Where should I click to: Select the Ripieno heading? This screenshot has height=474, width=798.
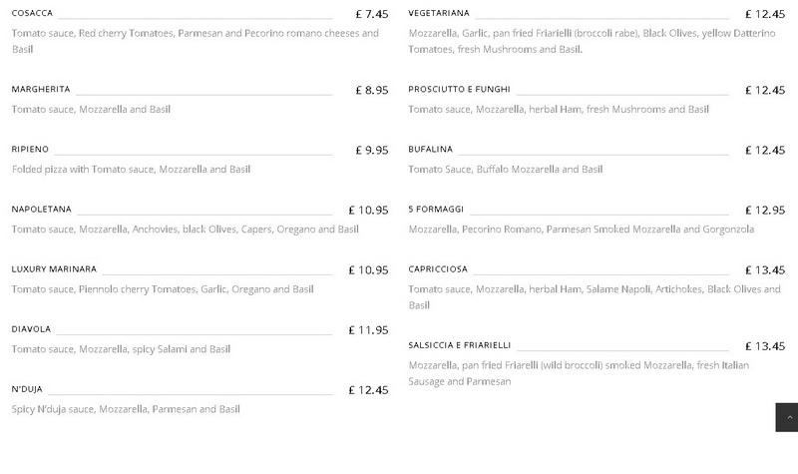click(30, 149)
